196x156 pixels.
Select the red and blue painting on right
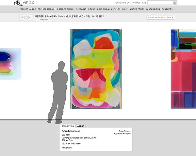[183, 69]
